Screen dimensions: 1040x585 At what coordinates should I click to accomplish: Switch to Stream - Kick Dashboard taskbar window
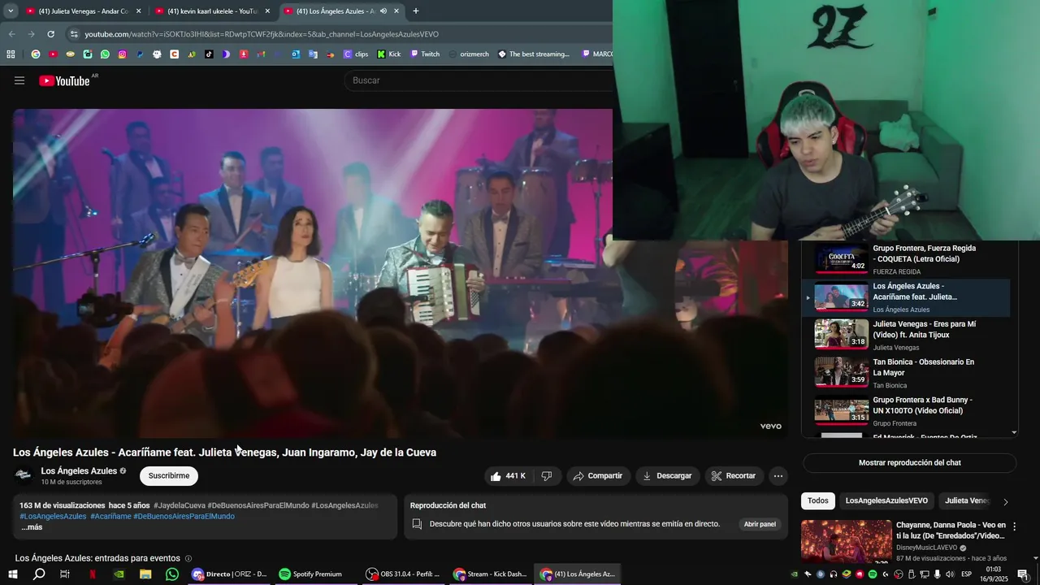coord(491,574)
